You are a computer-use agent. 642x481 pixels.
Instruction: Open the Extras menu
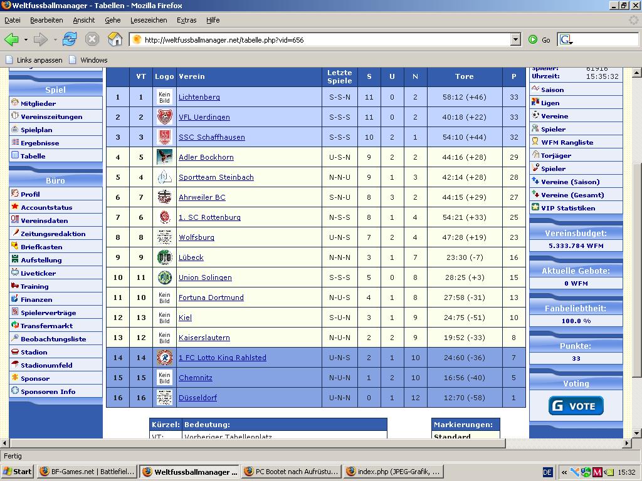coord(186,20)
